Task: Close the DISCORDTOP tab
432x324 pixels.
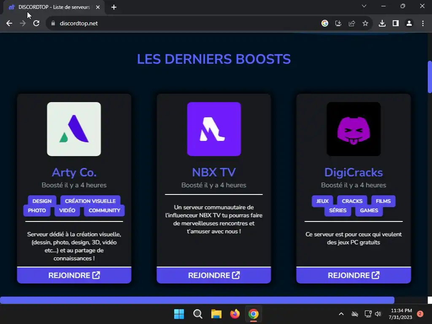Action: (98, 7)
